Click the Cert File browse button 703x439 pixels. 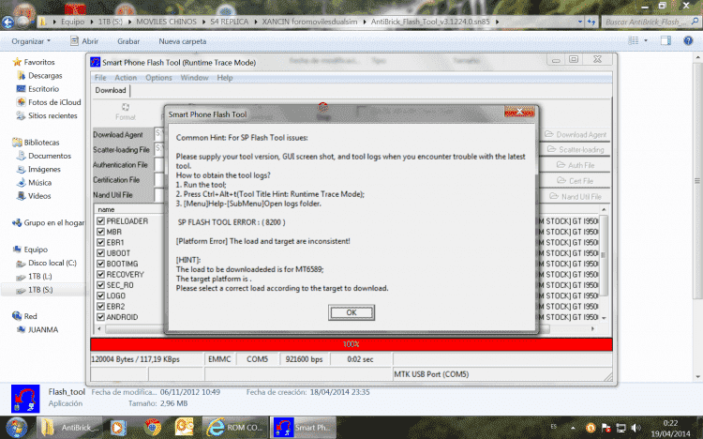tap(576, 181)
